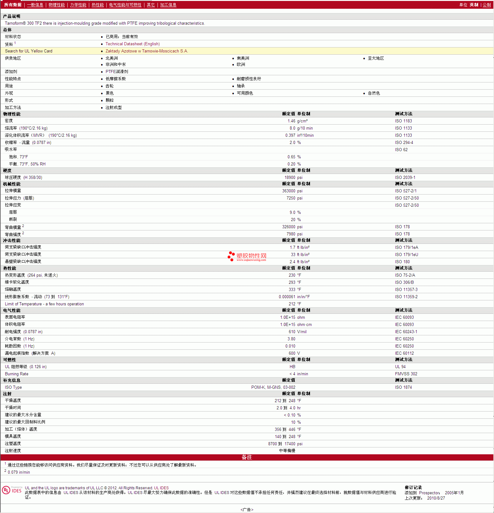
Task: Select Tarnoform 300 TF2 description text
Action: 105,23
